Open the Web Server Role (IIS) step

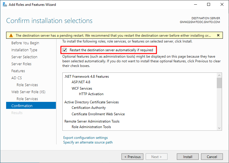[x=28, y=92]
